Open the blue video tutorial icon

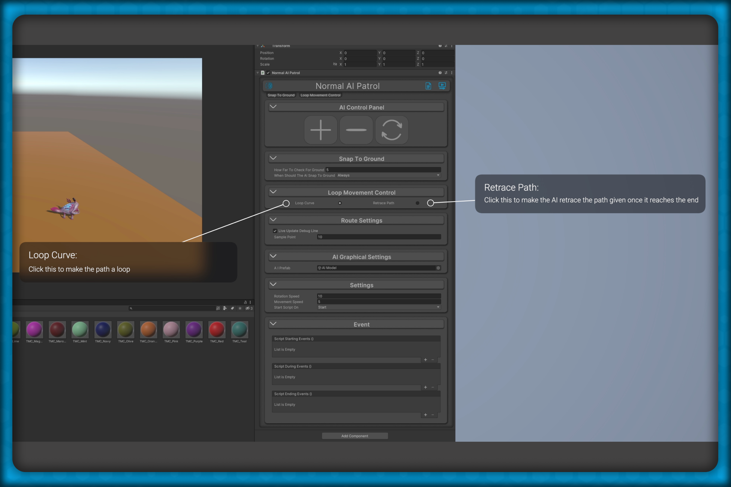pyautogui.click(x=442, y=86)
